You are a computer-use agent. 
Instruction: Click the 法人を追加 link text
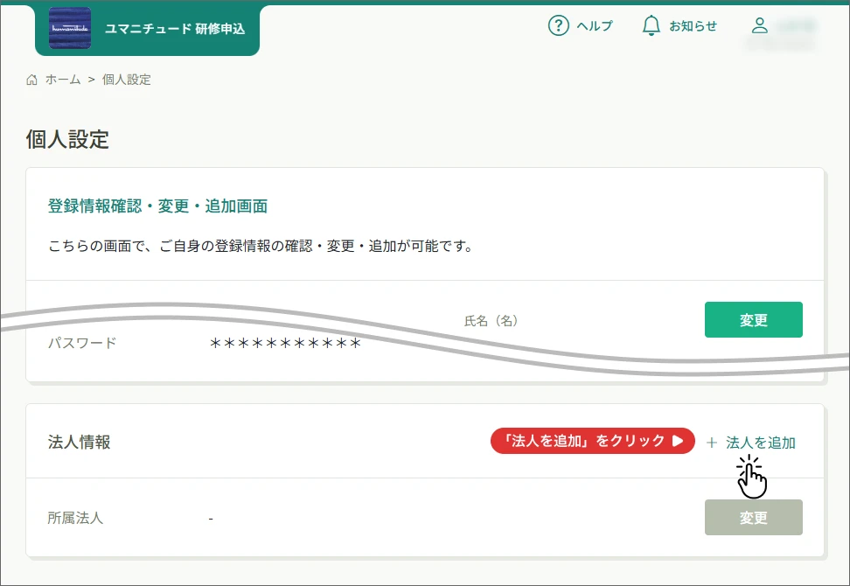click(x=761, y=443)
